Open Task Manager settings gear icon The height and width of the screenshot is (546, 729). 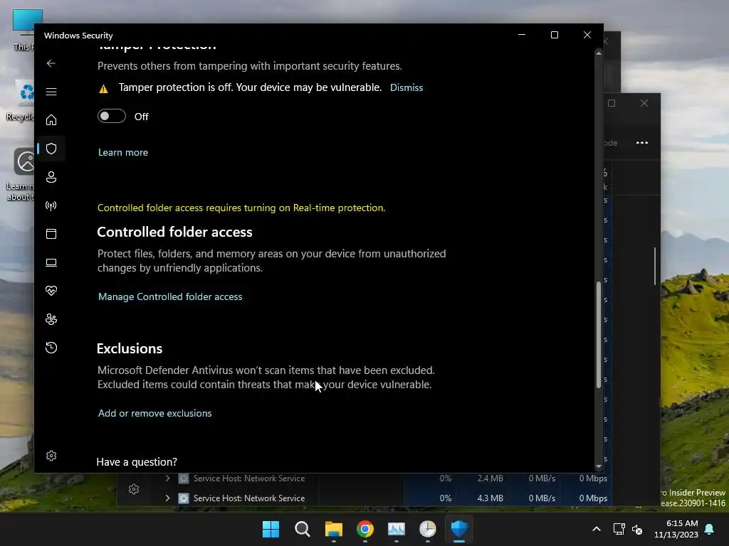coord(134,489)
